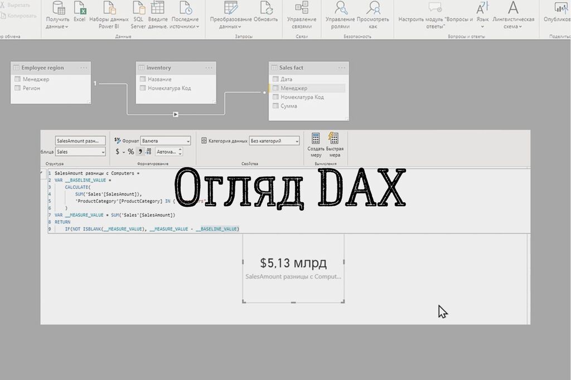Screen dimensions: 571x380
Task: Toggle the thousands separator comma button
Action: [140, 152]
